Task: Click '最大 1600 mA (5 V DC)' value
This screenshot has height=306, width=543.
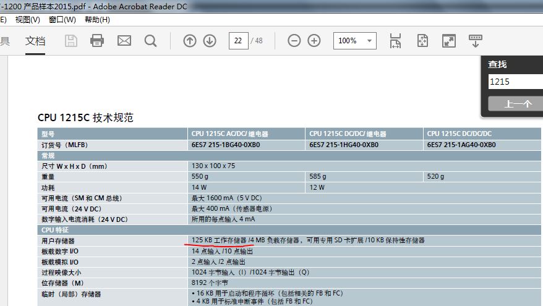Action: [x=227, y=198]
